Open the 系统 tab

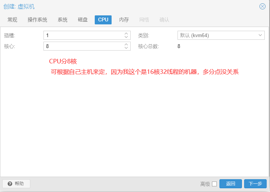63,20
